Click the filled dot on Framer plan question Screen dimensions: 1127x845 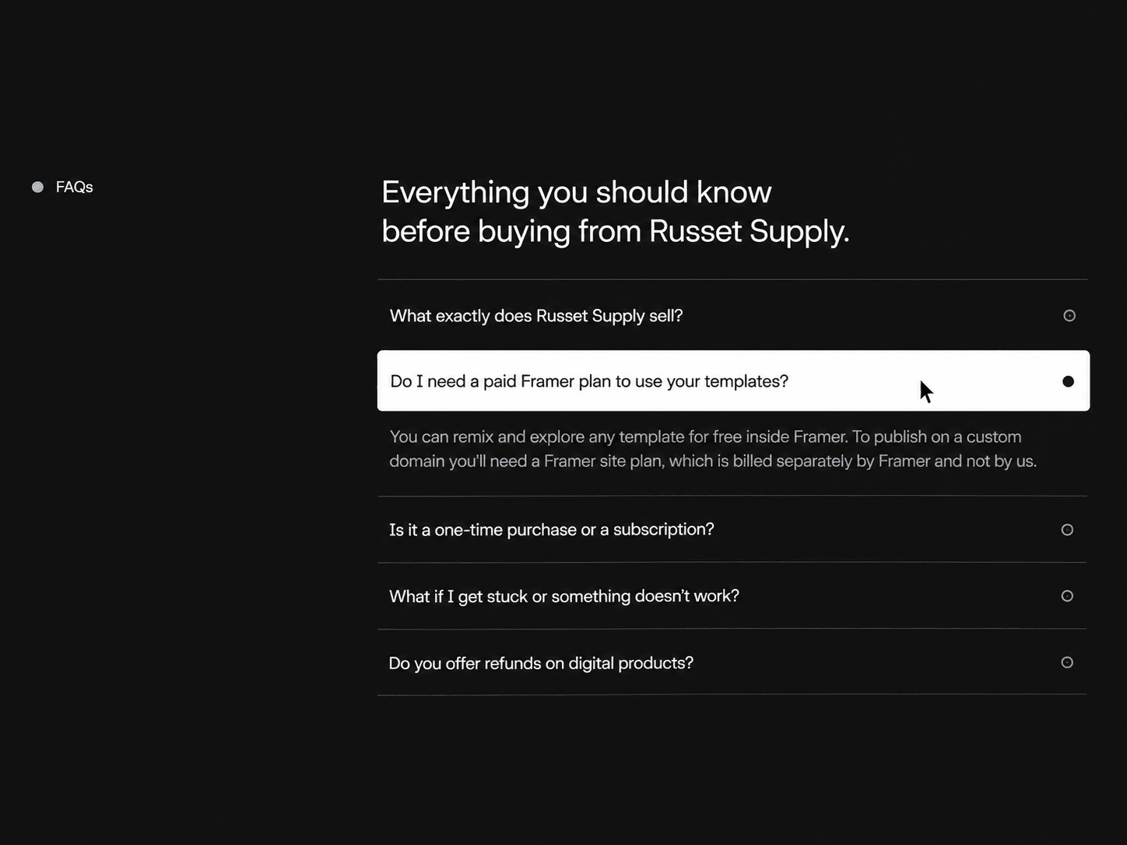(x=1068, y=381)
